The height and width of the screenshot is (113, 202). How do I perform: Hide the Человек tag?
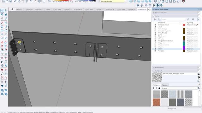155,51
